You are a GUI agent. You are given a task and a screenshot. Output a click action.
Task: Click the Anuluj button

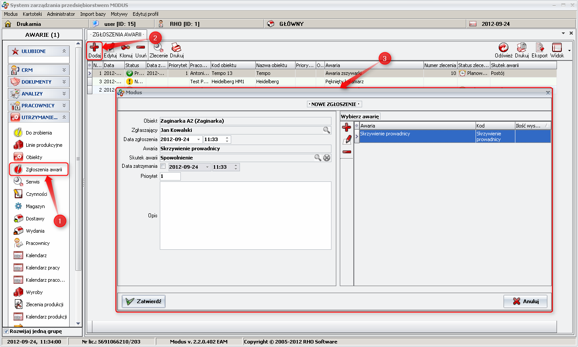[x=525, y=301]
